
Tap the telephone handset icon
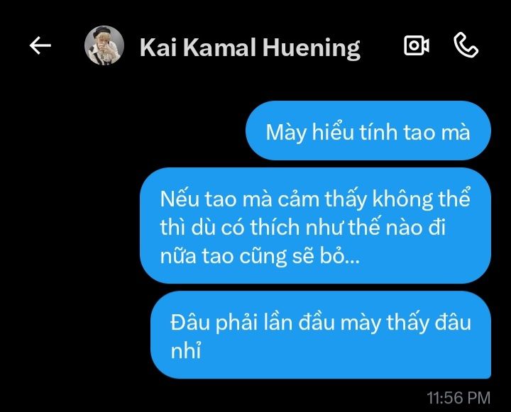[466, 45]
